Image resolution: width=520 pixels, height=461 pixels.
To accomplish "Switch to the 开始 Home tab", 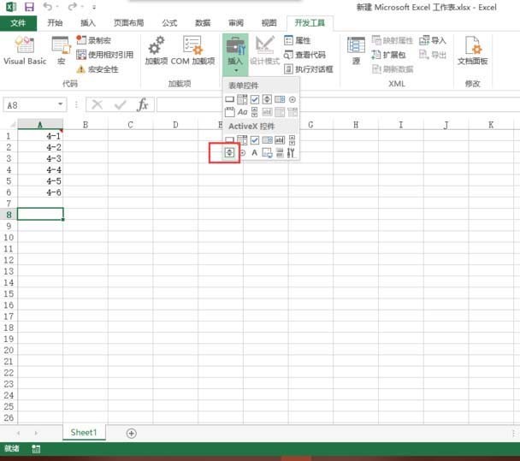I will click(x=55, y=23).
